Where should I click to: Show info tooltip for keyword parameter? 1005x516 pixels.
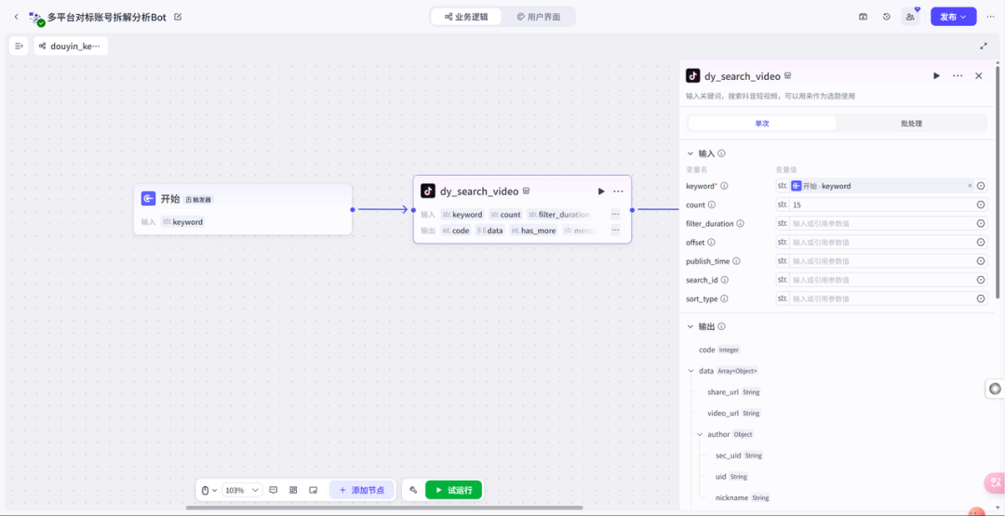click(x=724, y=186)
